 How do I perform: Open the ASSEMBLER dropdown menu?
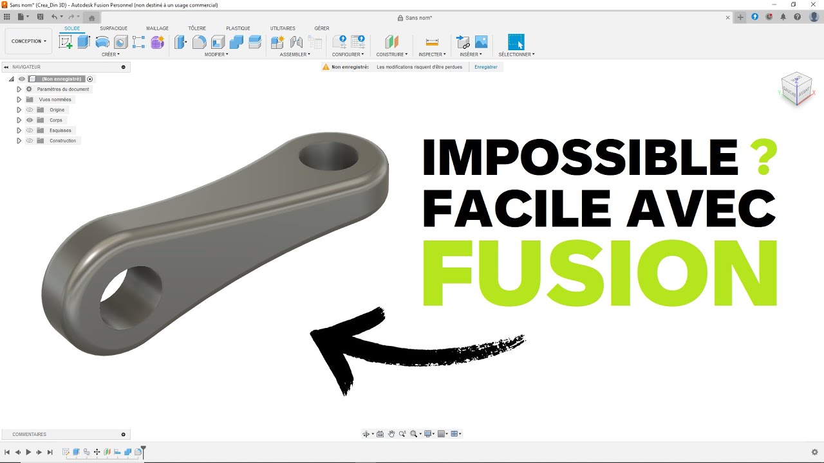pyautogui.click(x=294, y=55)
